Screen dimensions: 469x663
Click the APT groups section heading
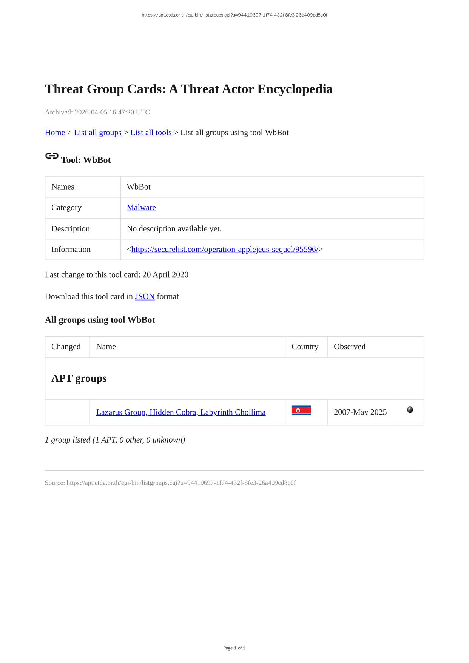point(79,378)
